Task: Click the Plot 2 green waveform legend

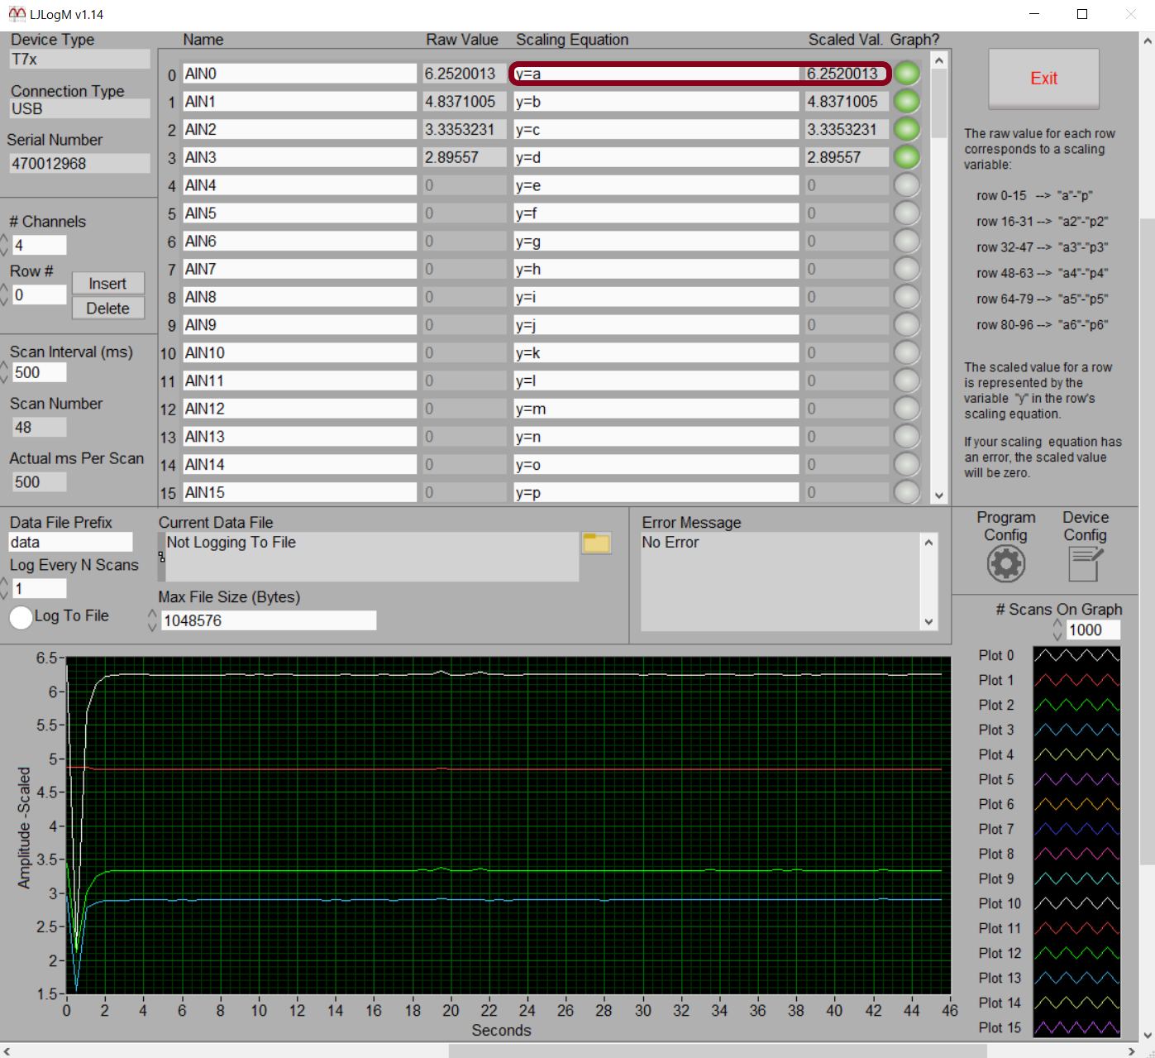Action: [x=1076, y=705]
